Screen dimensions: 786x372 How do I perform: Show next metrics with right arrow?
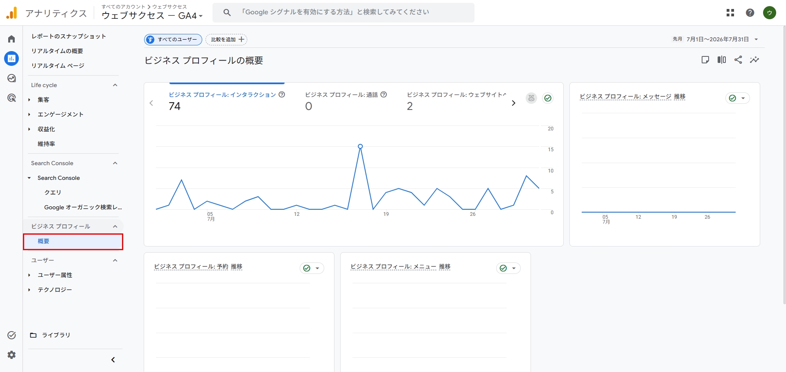(x=513, y=103)
